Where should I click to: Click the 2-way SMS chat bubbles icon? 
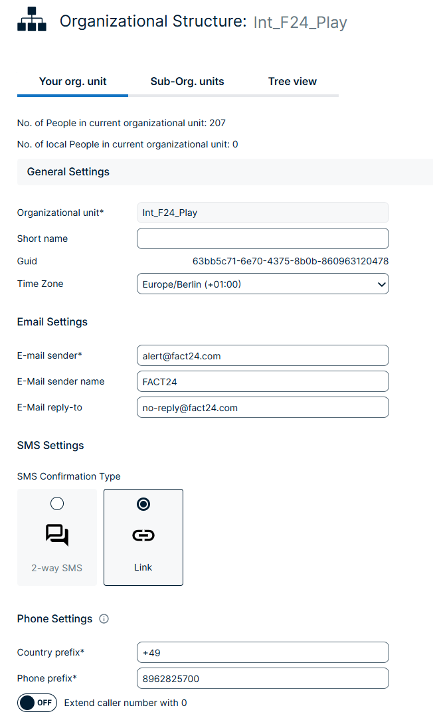(57, 535)
